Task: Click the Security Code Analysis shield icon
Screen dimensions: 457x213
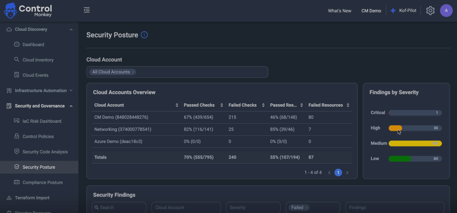Action: pyautogui.click(x=16, y=151)
